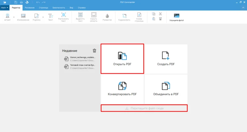Switch to the Справка tab

click(x=81, y=8)
